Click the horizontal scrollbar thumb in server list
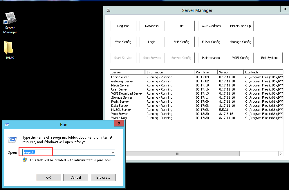This screenshot has width=289, height=190. [183, 153]
